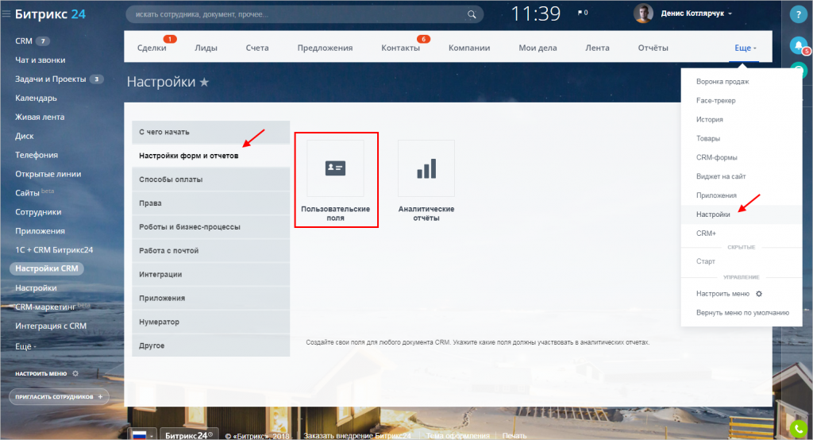
Task: Open Роботы и бизнес-процессы section
Action: (x=210, y=227)
